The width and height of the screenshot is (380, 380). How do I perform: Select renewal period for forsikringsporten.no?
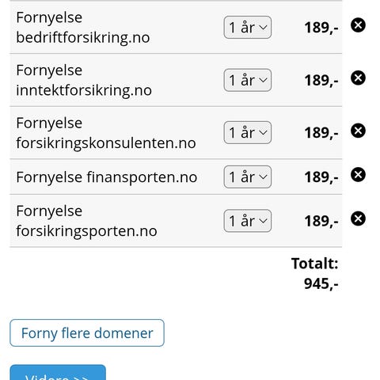click(x=248, y=221)
